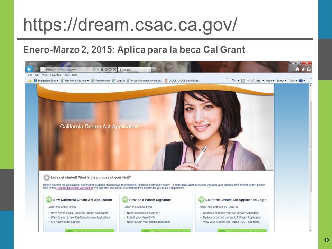Open browser settings gear icon
Screen dimensions: 332x249
309,69
